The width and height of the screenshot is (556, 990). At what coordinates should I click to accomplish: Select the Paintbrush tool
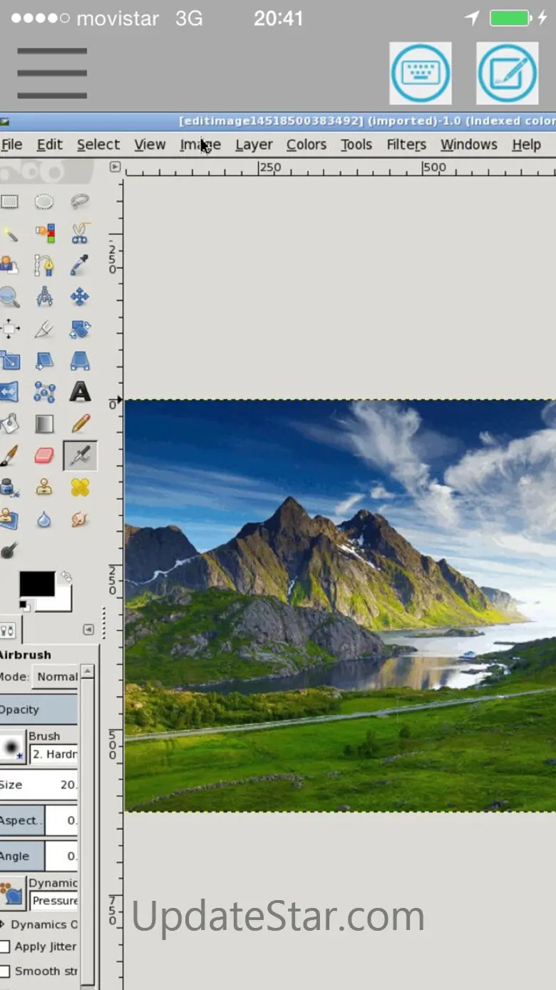click(9, 455)
